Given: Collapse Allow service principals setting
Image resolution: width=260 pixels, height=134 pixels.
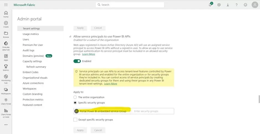Looking at the screenshot, I should [x=71, y=36].
